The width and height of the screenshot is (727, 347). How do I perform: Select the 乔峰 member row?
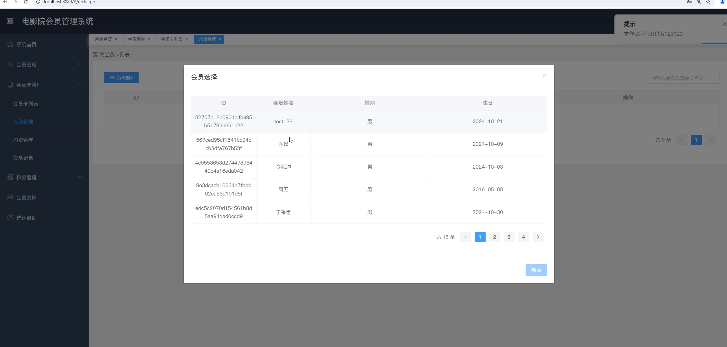[283, 144]
